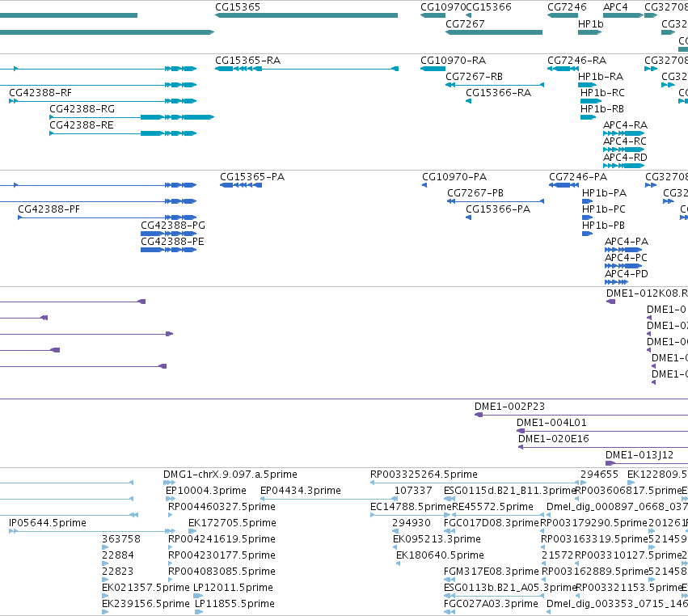Click the CG7267 gene label
This screenshot has height=616, width=688.
[465, 23]
